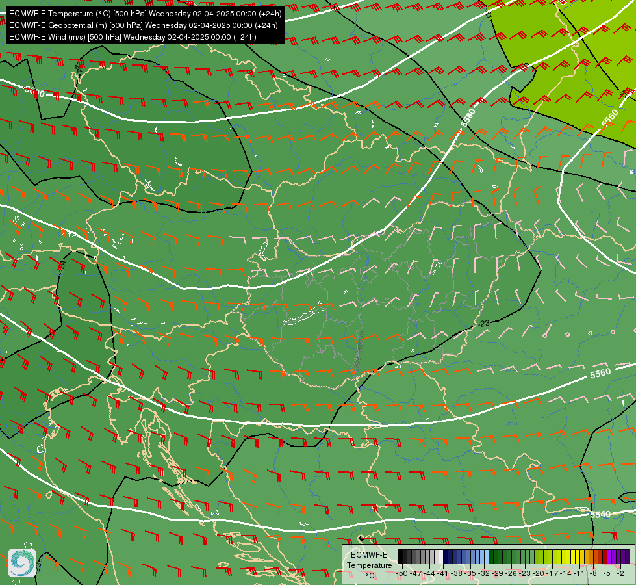
Task: Click the -32 legend tick label
Action: (484, 574)
